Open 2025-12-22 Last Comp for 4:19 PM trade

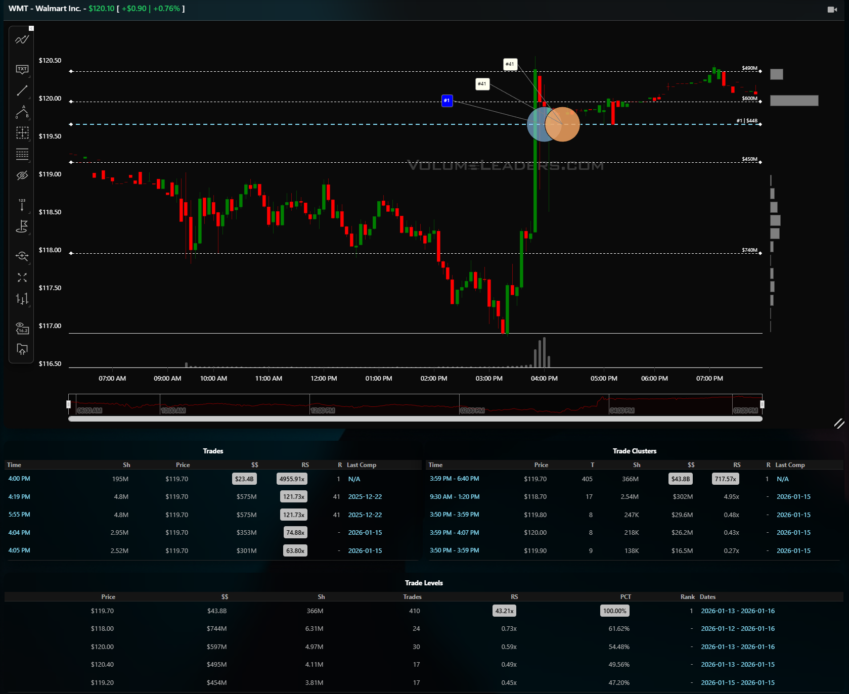[365, 497]
